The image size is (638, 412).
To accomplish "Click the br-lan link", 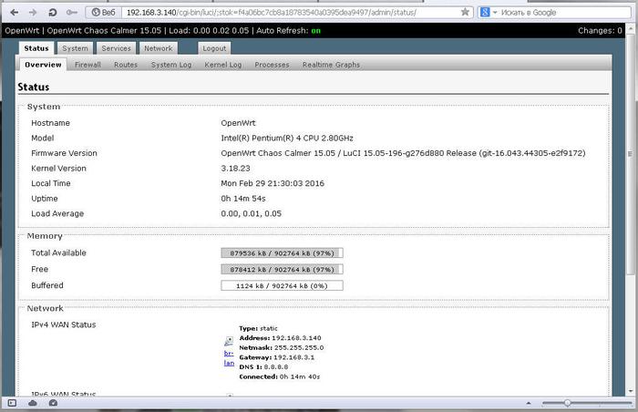I will 229,357.
